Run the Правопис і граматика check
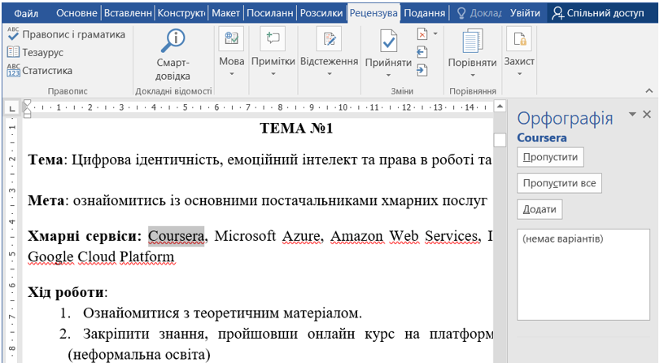The image size is (664, 363). tap(67, 34)
